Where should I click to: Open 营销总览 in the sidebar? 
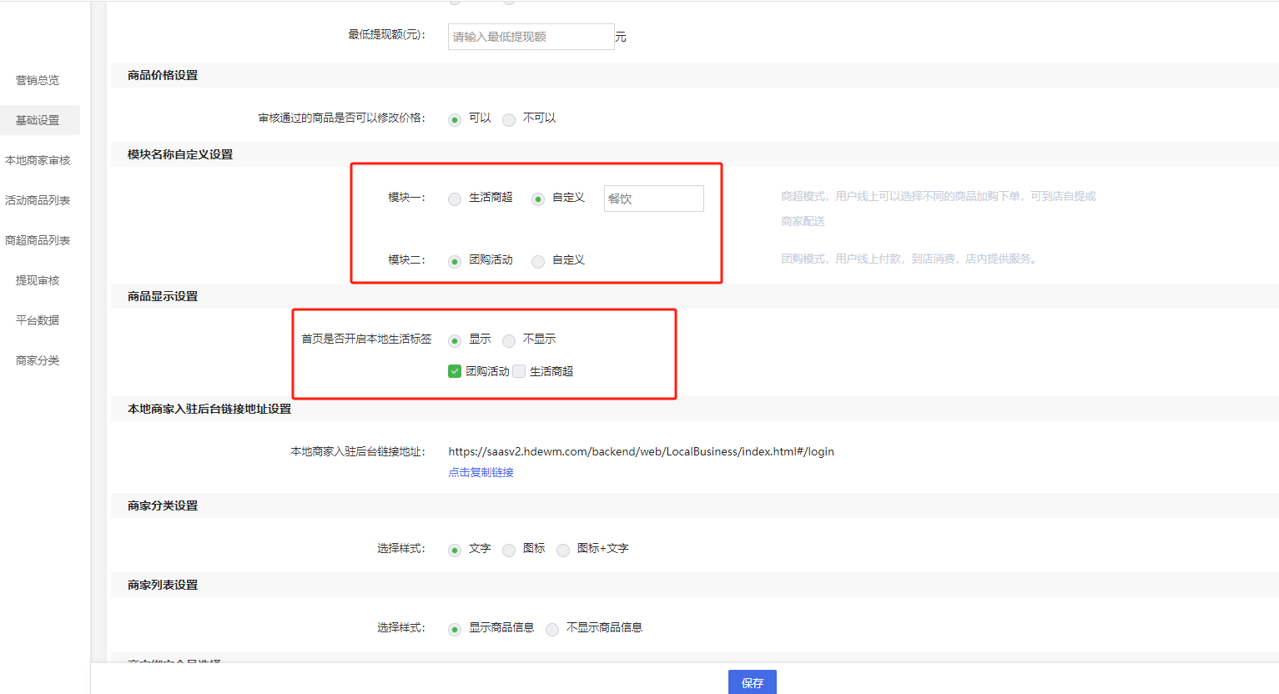pos(38,80)
